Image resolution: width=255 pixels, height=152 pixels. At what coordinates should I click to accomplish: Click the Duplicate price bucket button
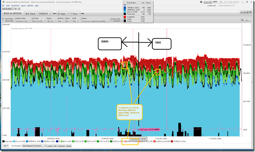tap(62, 146)
